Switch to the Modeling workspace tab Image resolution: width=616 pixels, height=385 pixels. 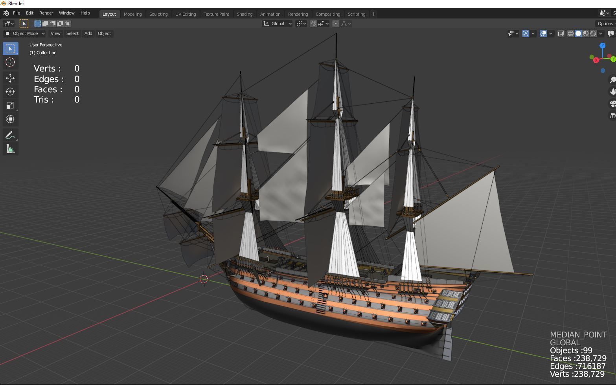(x=132, y=14)
